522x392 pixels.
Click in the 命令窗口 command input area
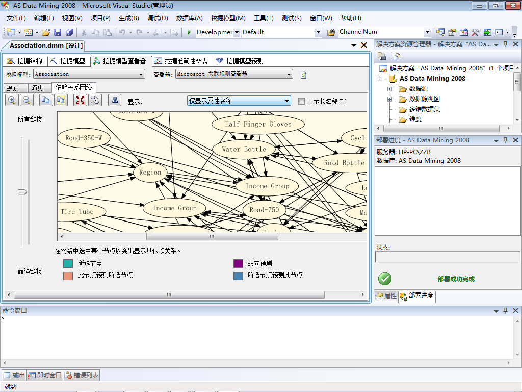pos(256,337)
